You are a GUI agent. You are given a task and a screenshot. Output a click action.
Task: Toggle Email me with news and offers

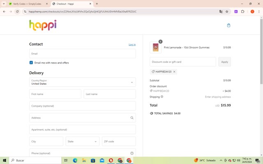[31, 63]
